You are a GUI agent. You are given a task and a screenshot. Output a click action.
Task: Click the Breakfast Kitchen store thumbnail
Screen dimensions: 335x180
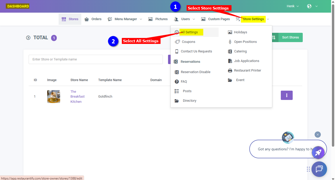click(x=54, y=97)
